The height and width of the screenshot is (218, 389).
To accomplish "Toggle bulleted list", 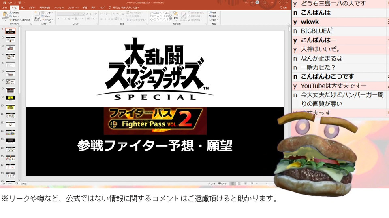I will tap(103, 14).
